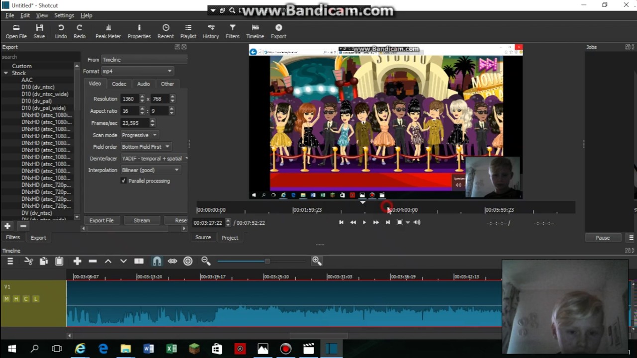
Task: Toggle scrub while dragging eye icon
Action: click(172, 261)
